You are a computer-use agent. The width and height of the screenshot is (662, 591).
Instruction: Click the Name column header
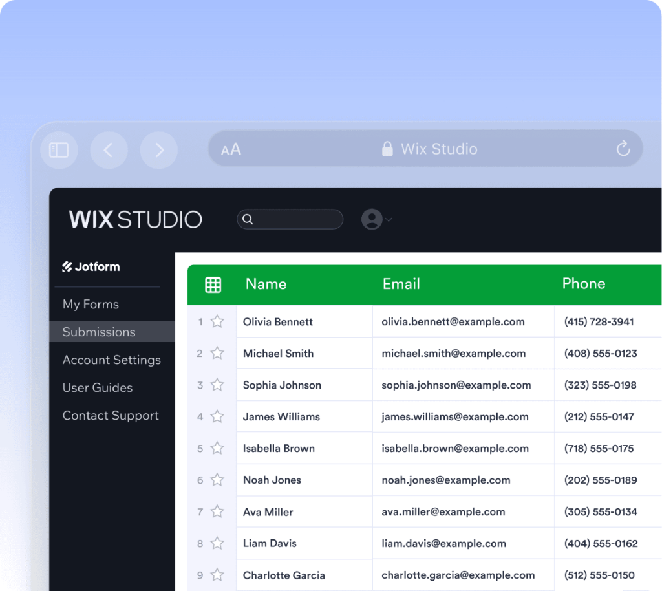tap(266, 284)
